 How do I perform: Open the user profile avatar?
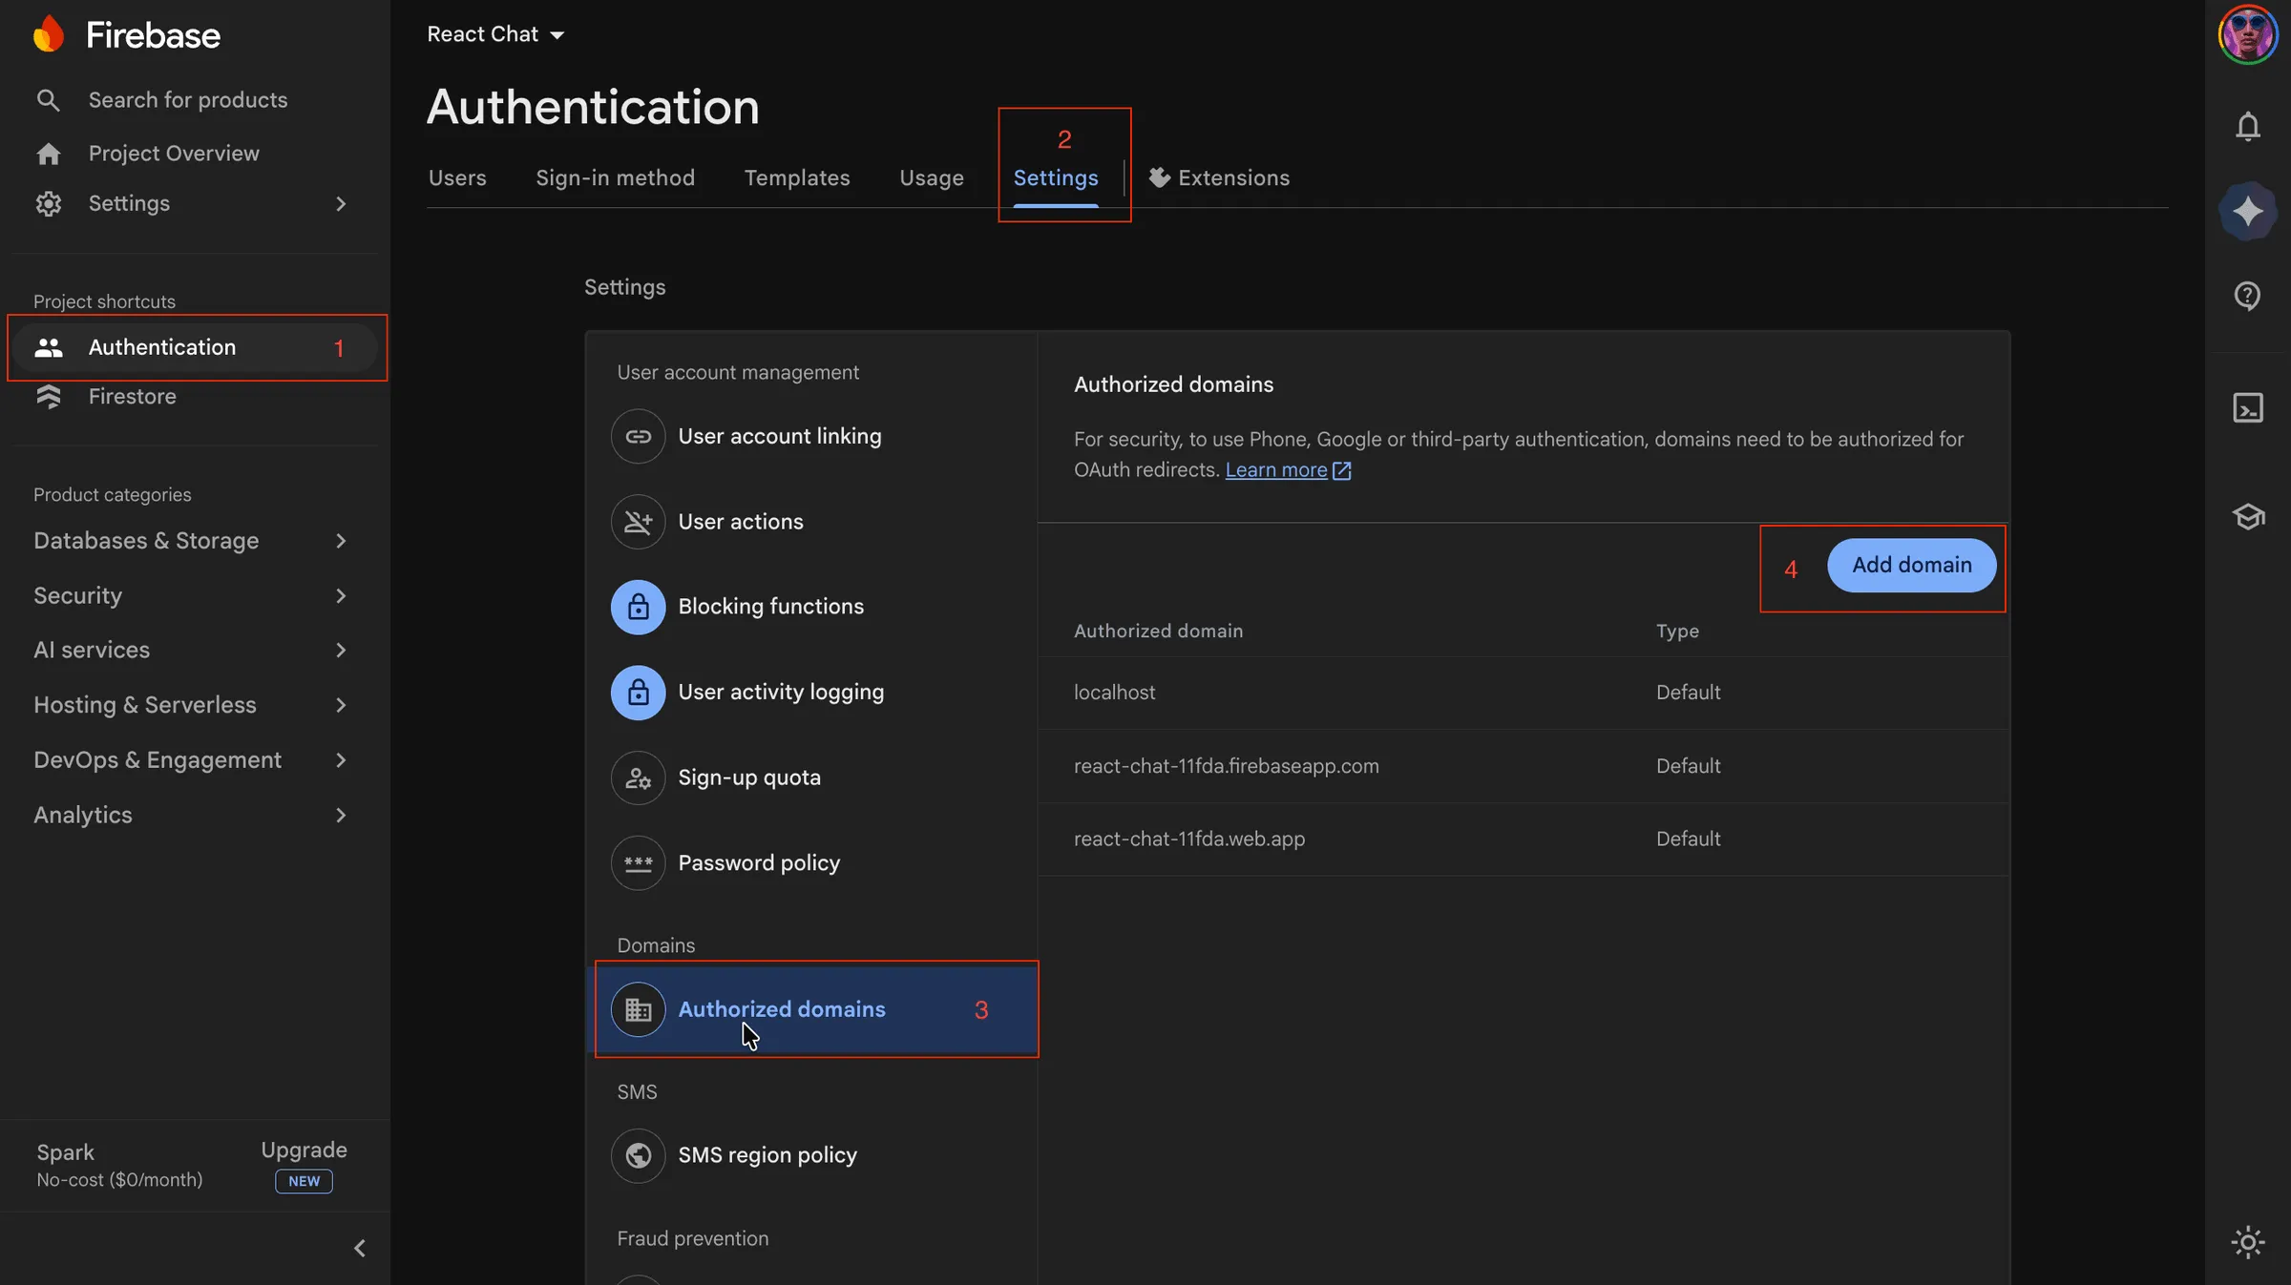point(2248,34)
